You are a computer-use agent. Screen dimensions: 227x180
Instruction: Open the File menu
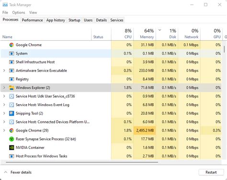[x=5, y=12]
